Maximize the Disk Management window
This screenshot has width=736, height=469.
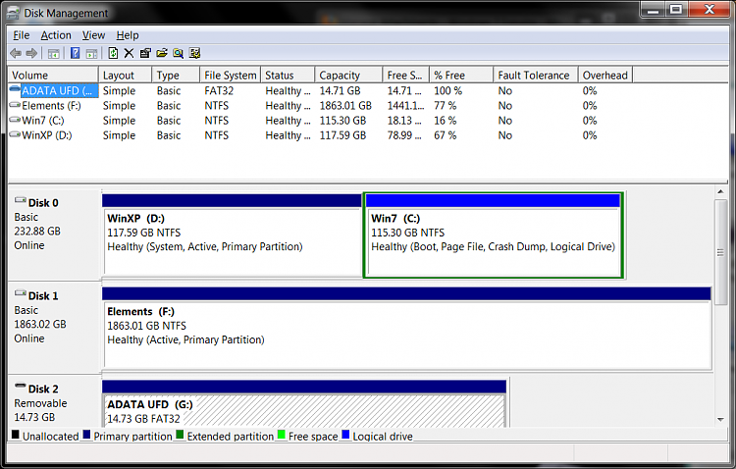[676, 9]
